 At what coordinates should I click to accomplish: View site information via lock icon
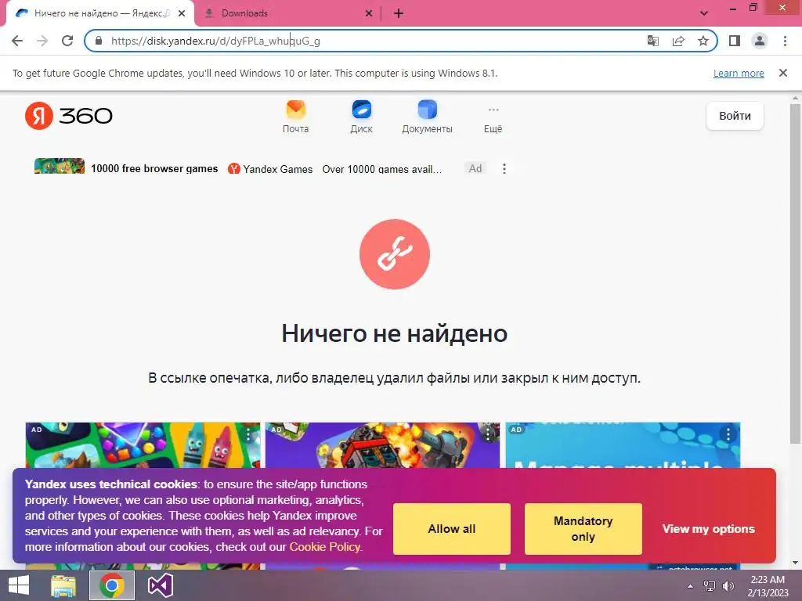pyautogui.click(x=99, y=41)
